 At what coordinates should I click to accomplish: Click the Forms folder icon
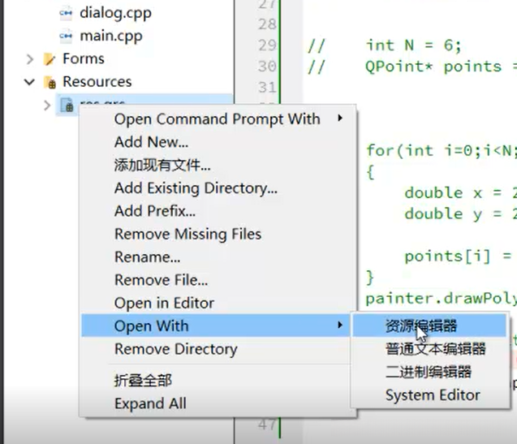[x=50, y=59]
